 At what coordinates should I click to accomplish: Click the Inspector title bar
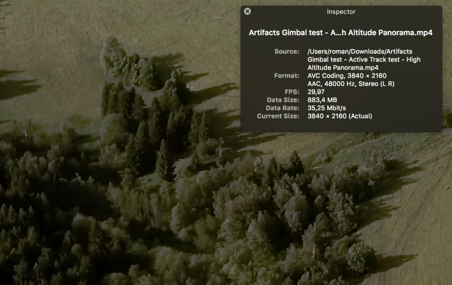point(341,12)
